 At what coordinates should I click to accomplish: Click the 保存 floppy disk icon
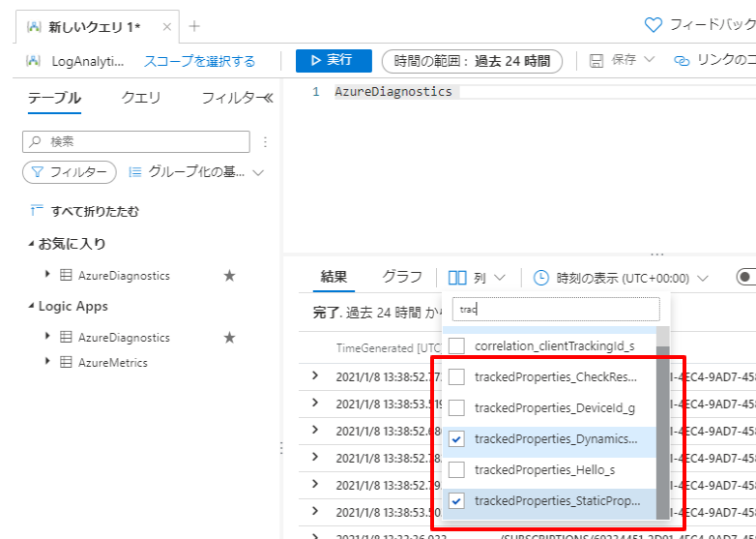[596, 61]
